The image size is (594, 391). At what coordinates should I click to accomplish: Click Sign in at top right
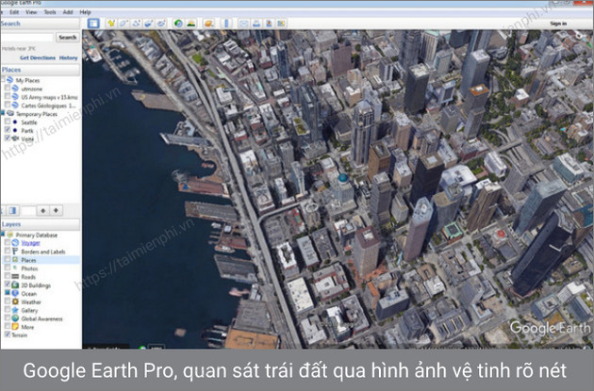tap(558, 24)
